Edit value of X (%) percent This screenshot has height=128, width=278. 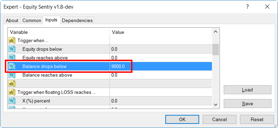(161, 101)
